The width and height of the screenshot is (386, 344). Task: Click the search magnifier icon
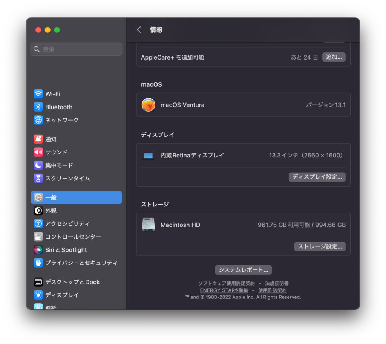pyautogui.click(x=37, y=49)
